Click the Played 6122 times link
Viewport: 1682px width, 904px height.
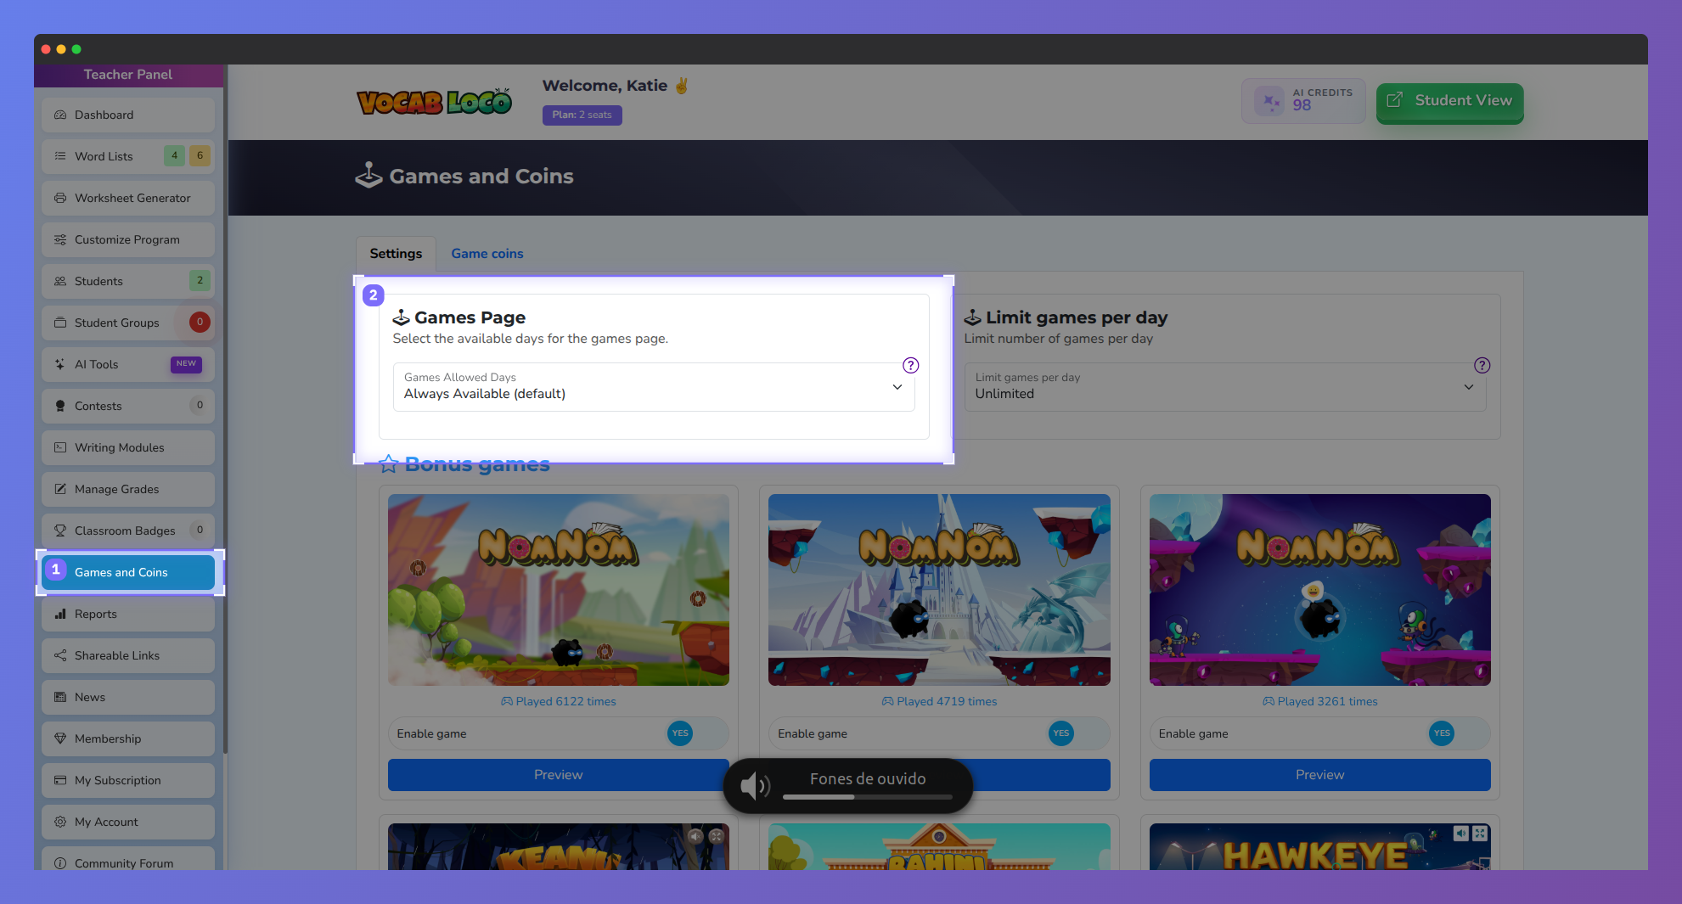pos(559,701)
